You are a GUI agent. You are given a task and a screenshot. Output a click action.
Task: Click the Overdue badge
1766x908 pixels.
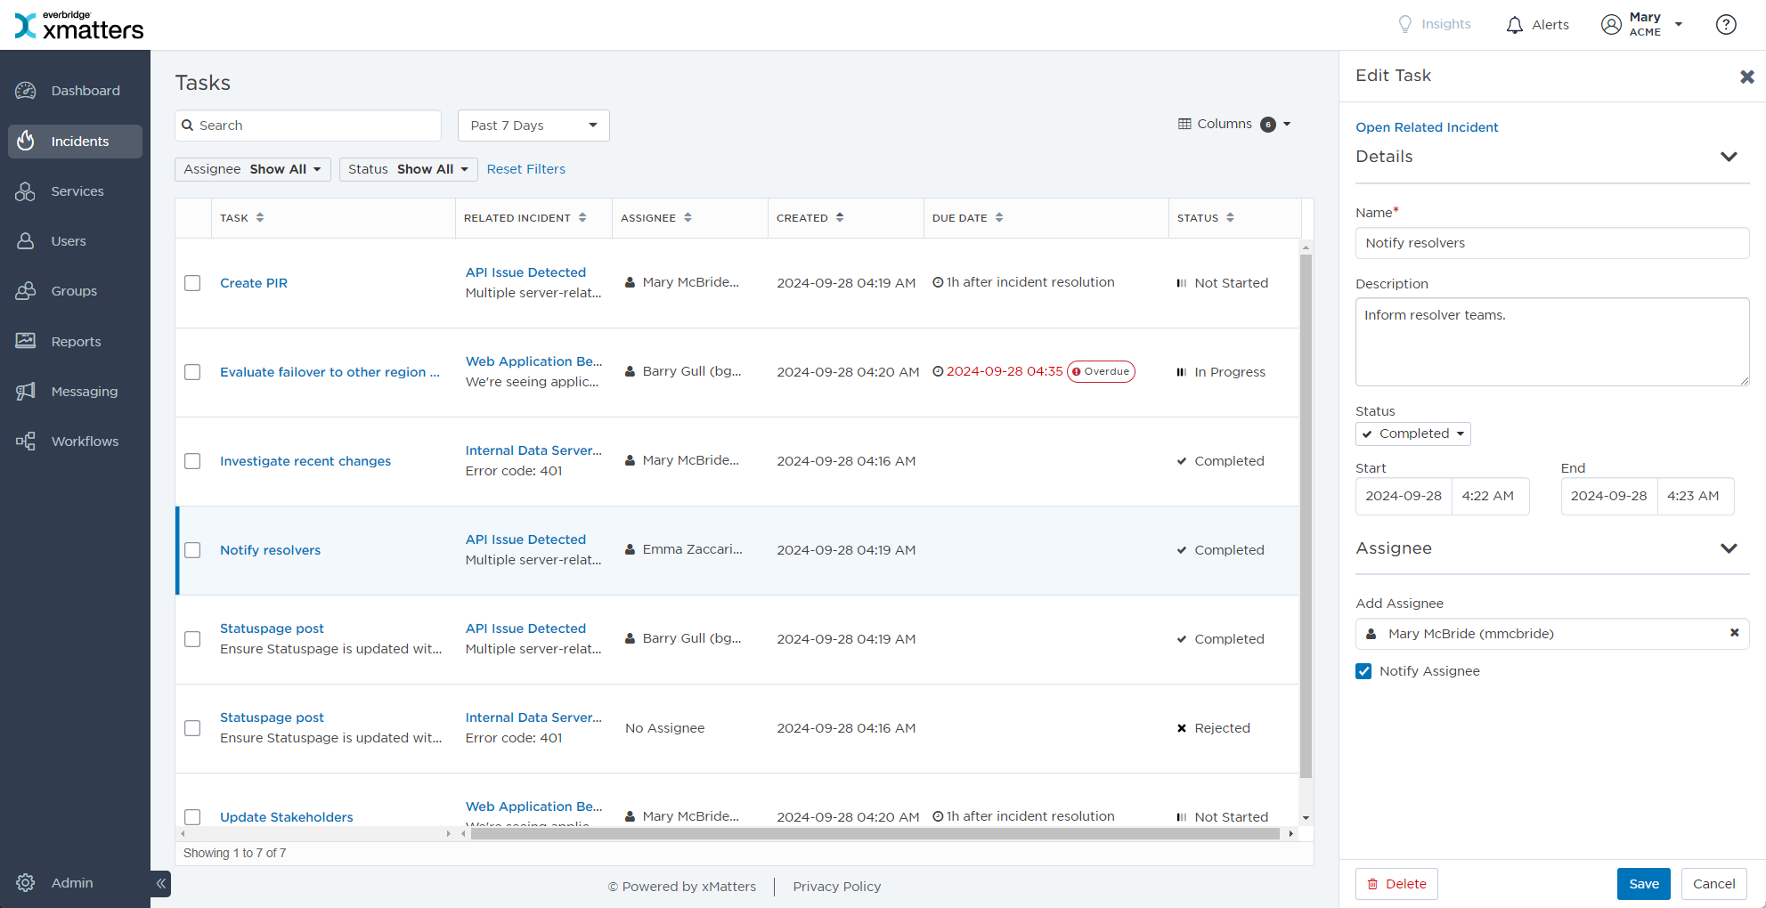1101,372
